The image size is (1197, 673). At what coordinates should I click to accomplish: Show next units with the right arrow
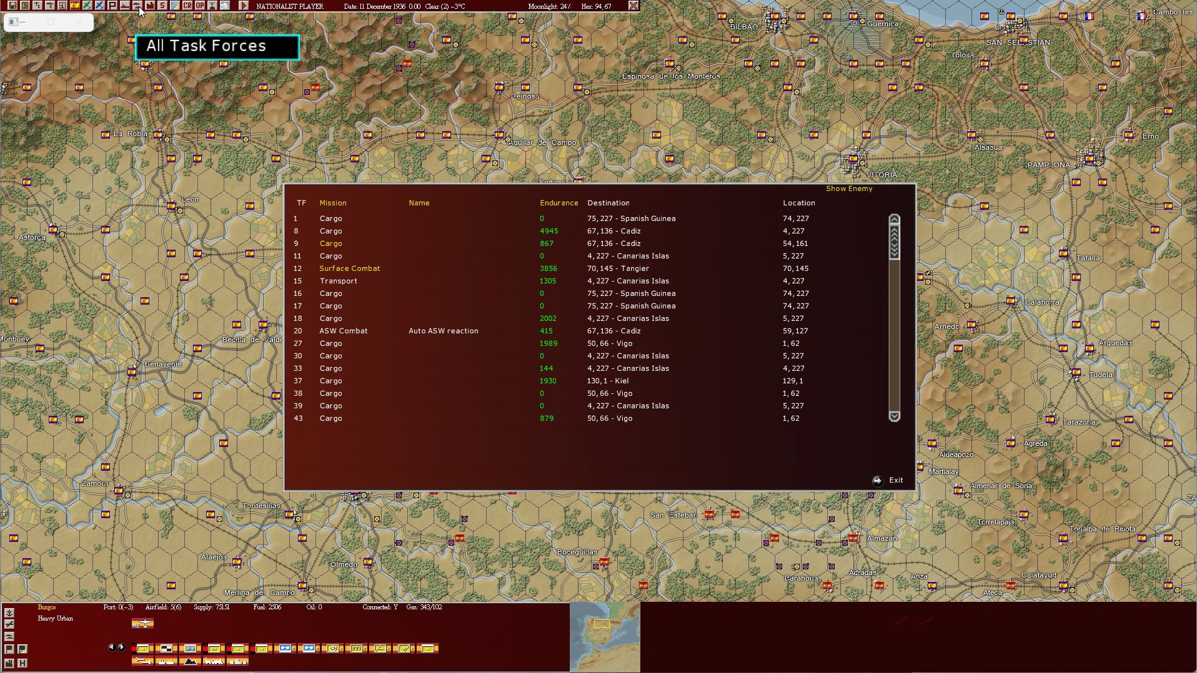tap(121, 647)
